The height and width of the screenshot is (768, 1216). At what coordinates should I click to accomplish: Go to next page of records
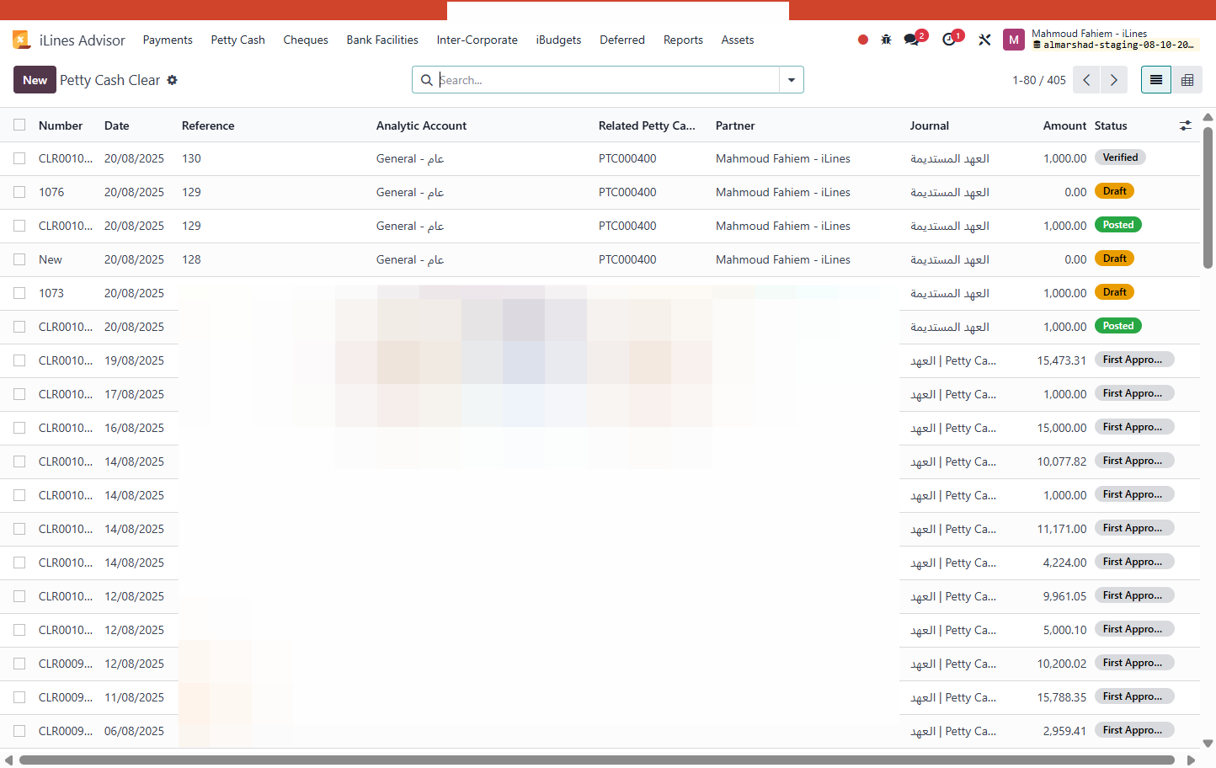(x=1114, y=80)
